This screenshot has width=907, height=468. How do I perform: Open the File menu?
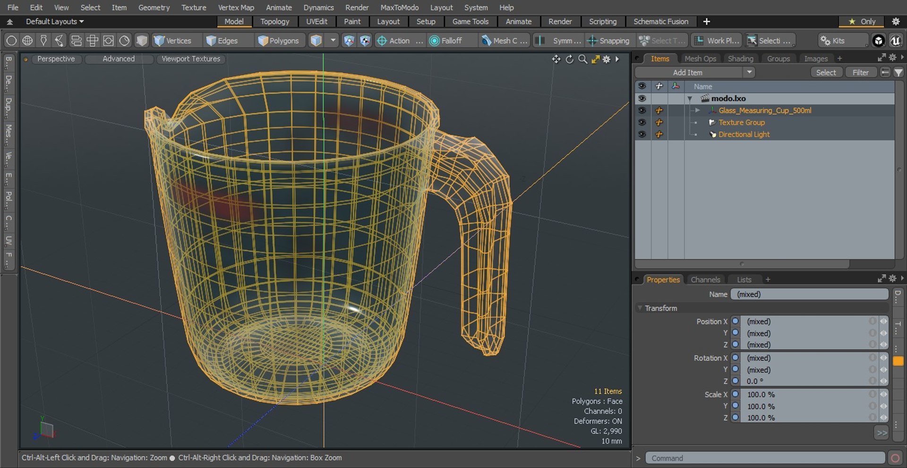[13, 8]
